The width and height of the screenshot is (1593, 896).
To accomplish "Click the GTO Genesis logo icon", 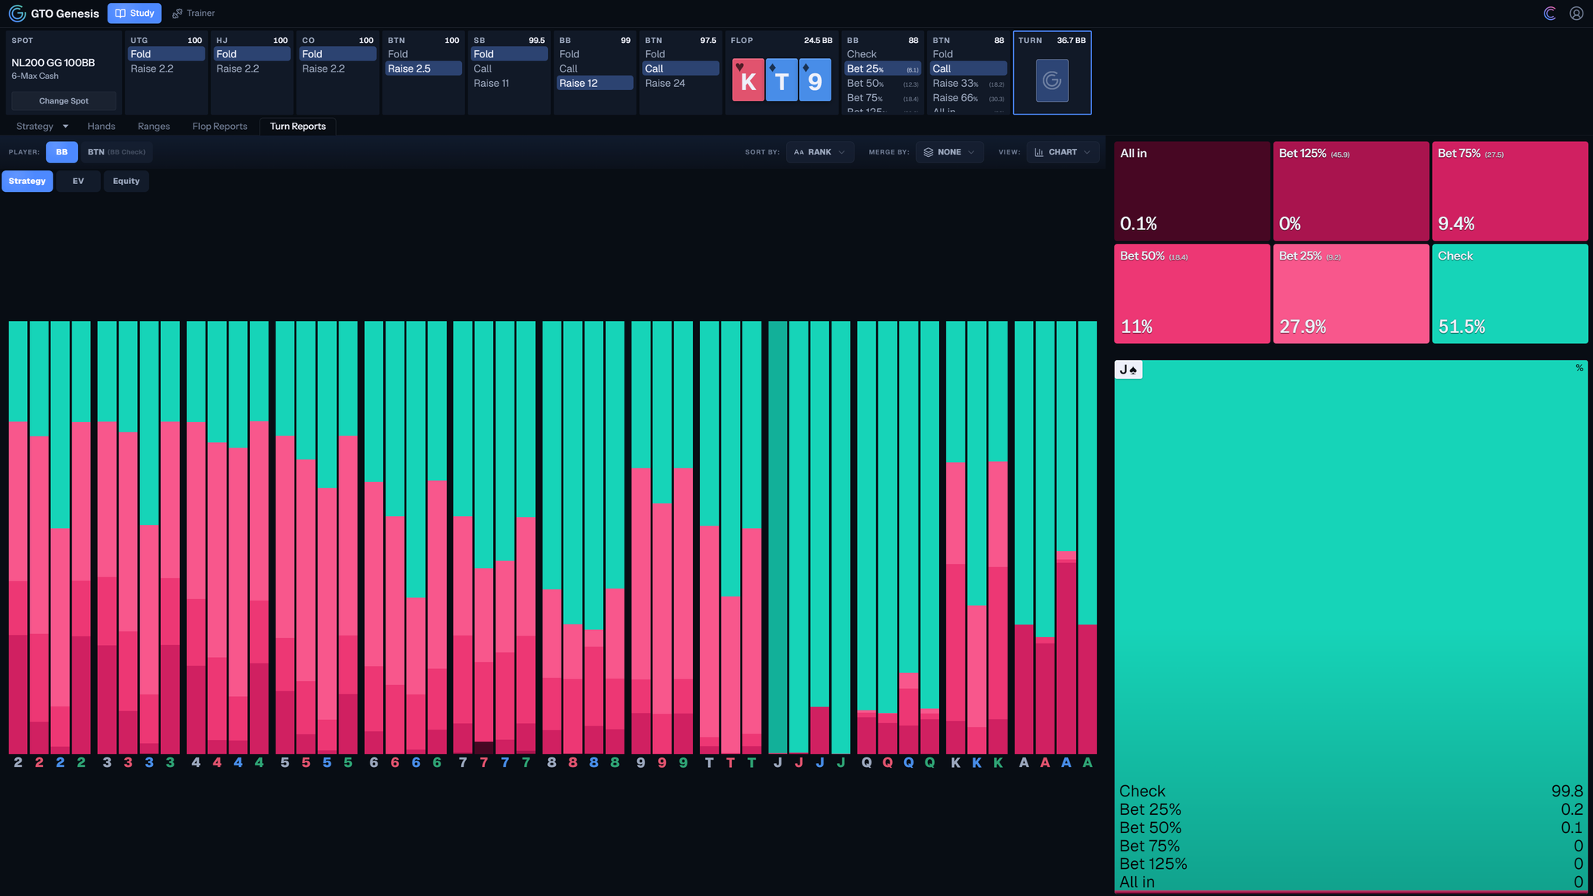I will point(17,14).
